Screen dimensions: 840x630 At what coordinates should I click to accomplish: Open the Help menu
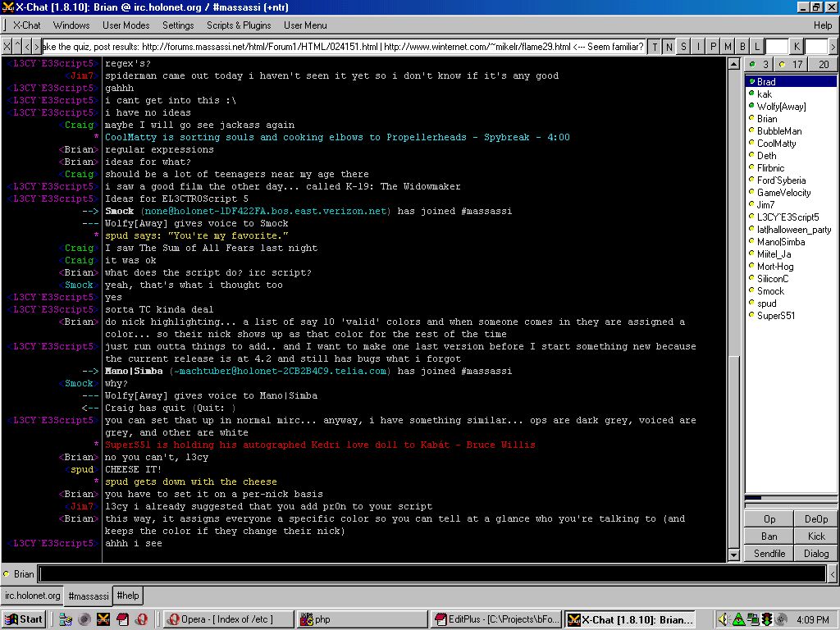pyautogui.click(x=823, y=25)
